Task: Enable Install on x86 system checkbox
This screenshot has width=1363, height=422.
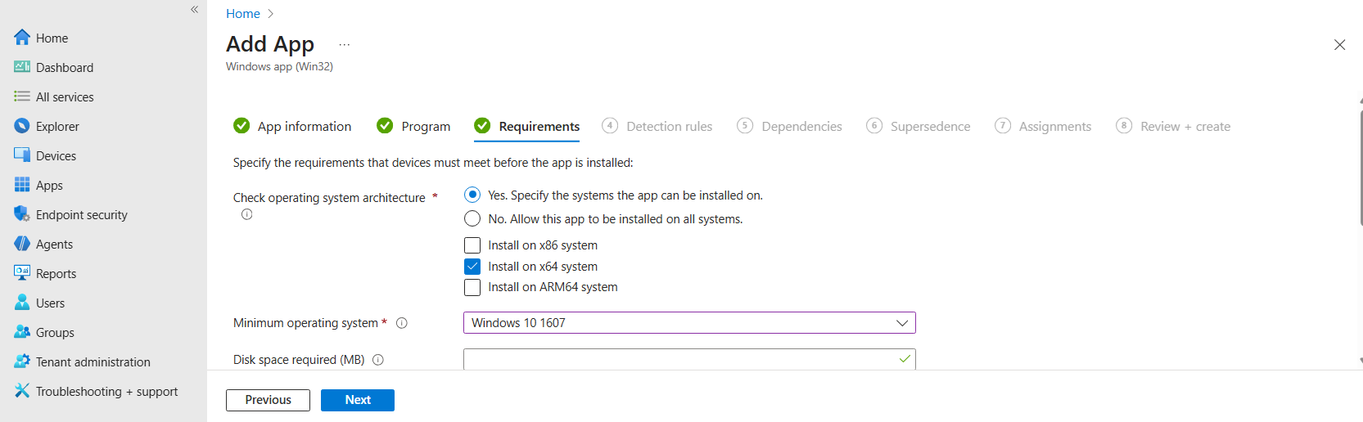Action: pos(472,245)
